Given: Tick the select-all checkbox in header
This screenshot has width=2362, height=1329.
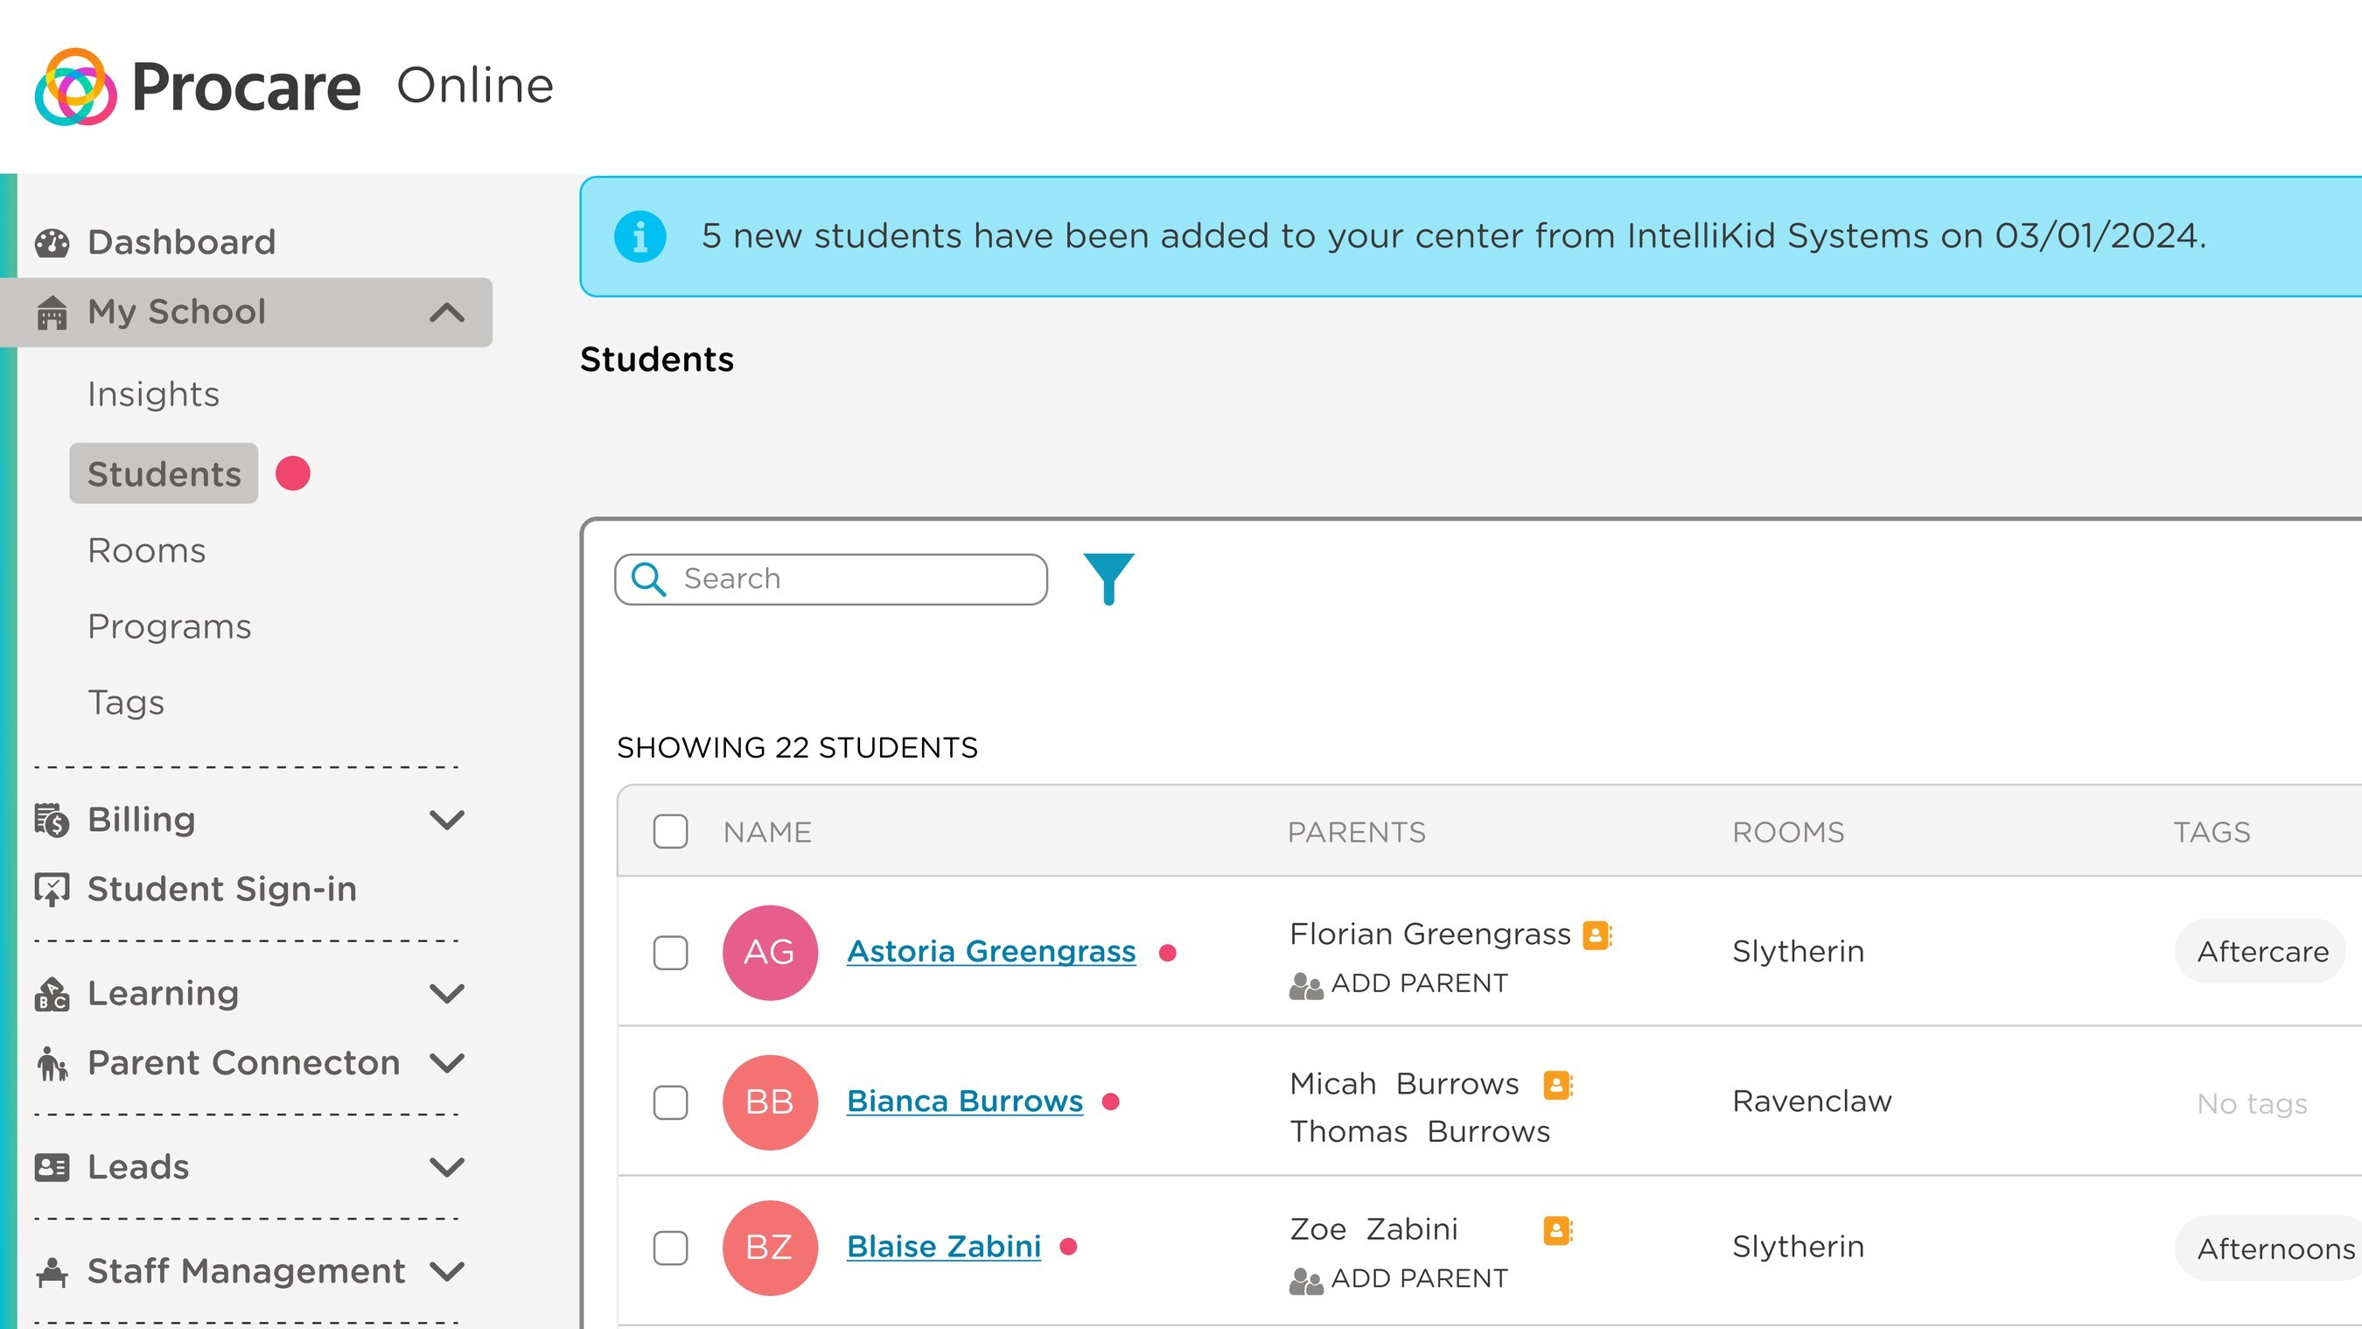Looking at the screenshot, I should pyautogui.click(x=670, y=832).
